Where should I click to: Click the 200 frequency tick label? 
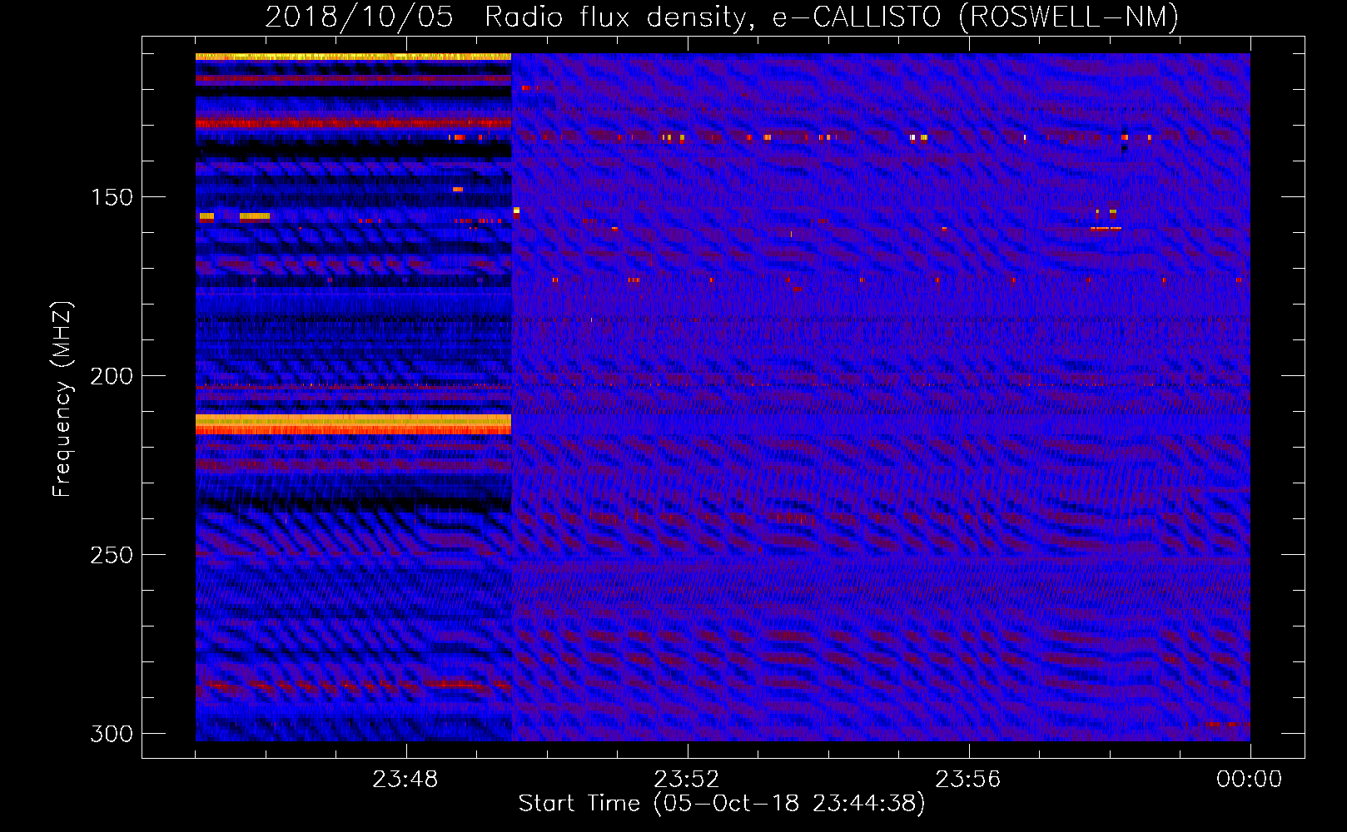click(x=112, y=376)
